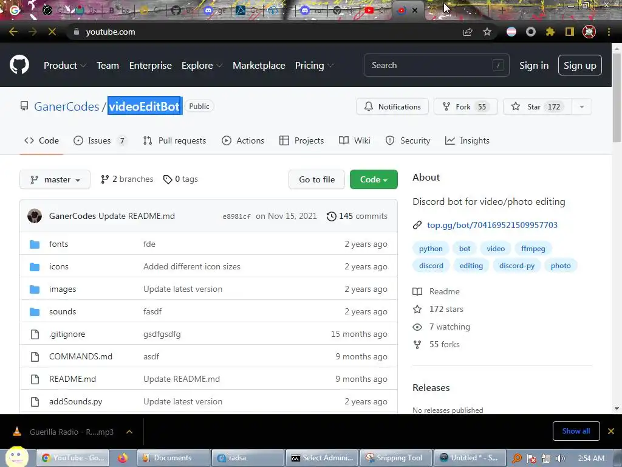The image size is (622, 467).
Task: Click the Notifications bell button
Action: pyautogui.click(x=392, y=106)
